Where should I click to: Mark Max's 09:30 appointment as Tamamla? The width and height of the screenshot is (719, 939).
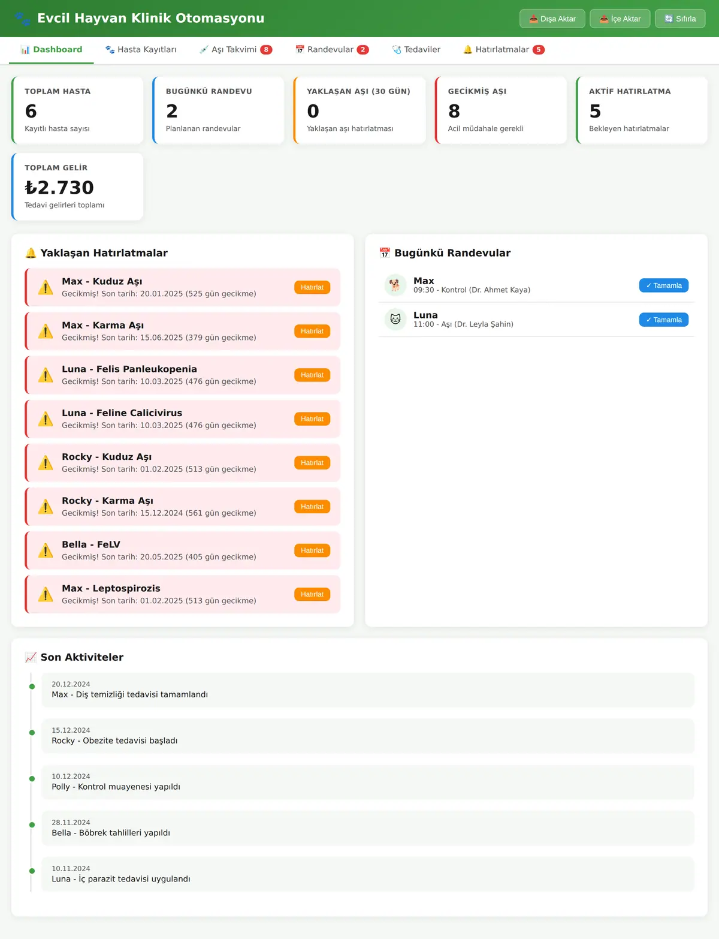664,285
